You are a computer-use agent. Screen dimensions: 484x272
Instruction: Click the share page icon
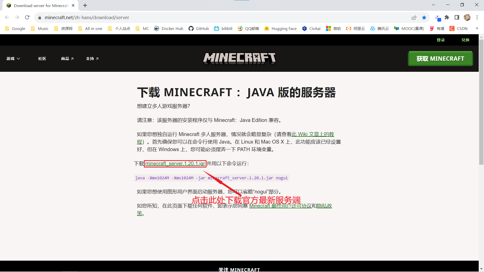414,17
